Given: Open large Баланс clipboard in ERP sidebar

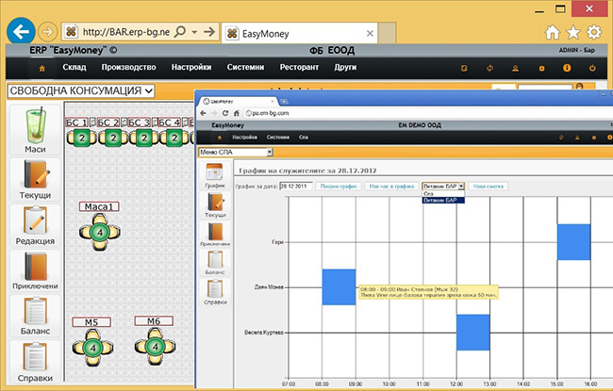Looking at the screenshot, I should [35, 316].
